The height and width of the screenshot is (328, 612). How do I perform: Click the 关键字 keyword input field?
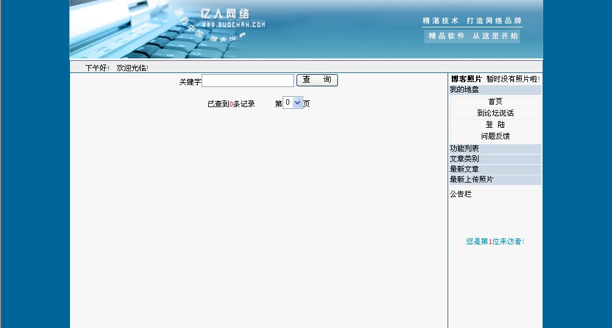click(x=247, y=81)
